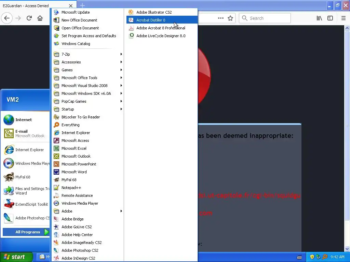This screenshot has width=350, height=262.
Task: Expand Microsoft Office Tools submenu arrow
Action: tap(121, 78)
